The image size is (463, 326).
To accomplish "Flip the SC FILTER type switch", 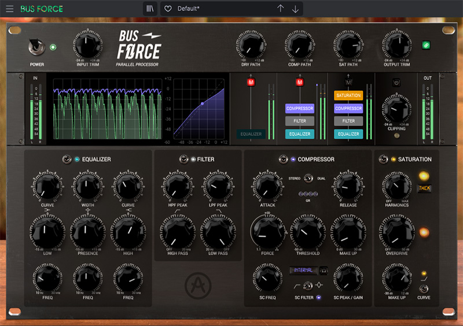I will 308,286.
